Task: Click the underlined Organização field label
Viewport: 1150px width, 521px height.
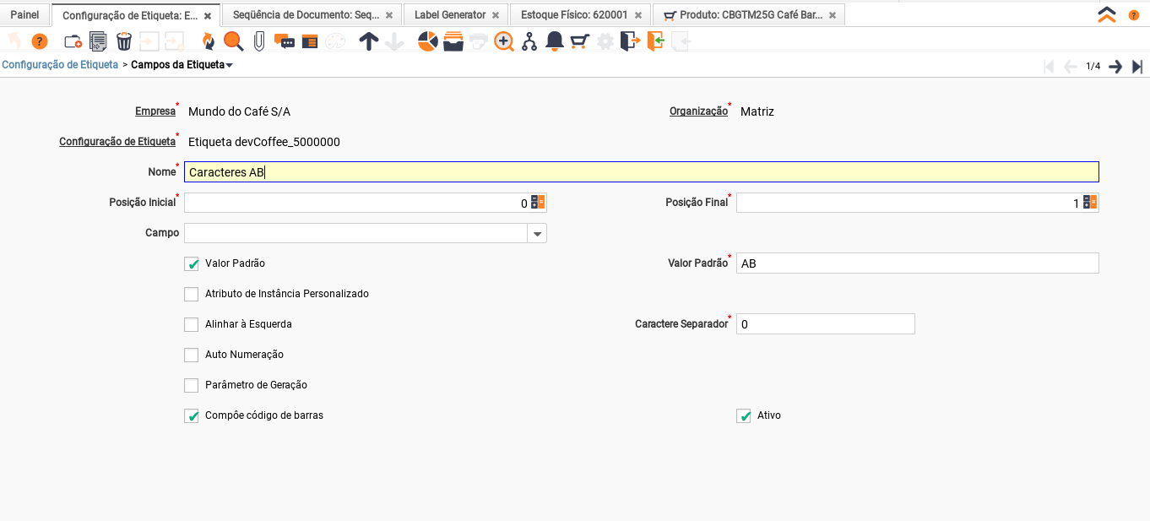Action: (698, 111)
